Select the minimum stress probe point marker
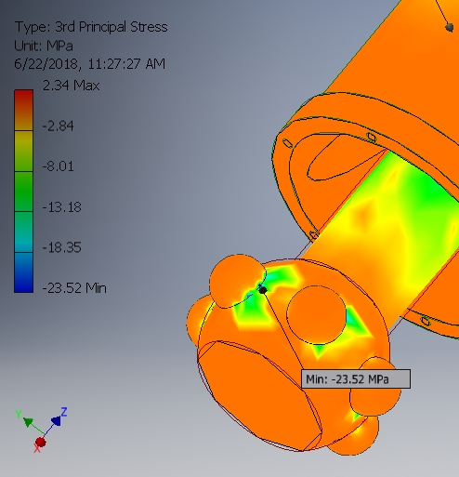The width and height of the screenshot is (459, 477). 263,290
